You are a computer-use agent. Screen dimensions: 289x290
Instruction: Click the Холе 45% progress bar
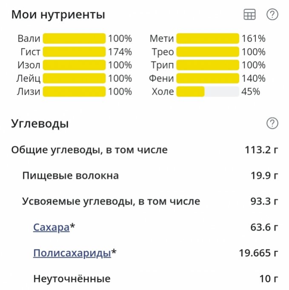(208, 92)
